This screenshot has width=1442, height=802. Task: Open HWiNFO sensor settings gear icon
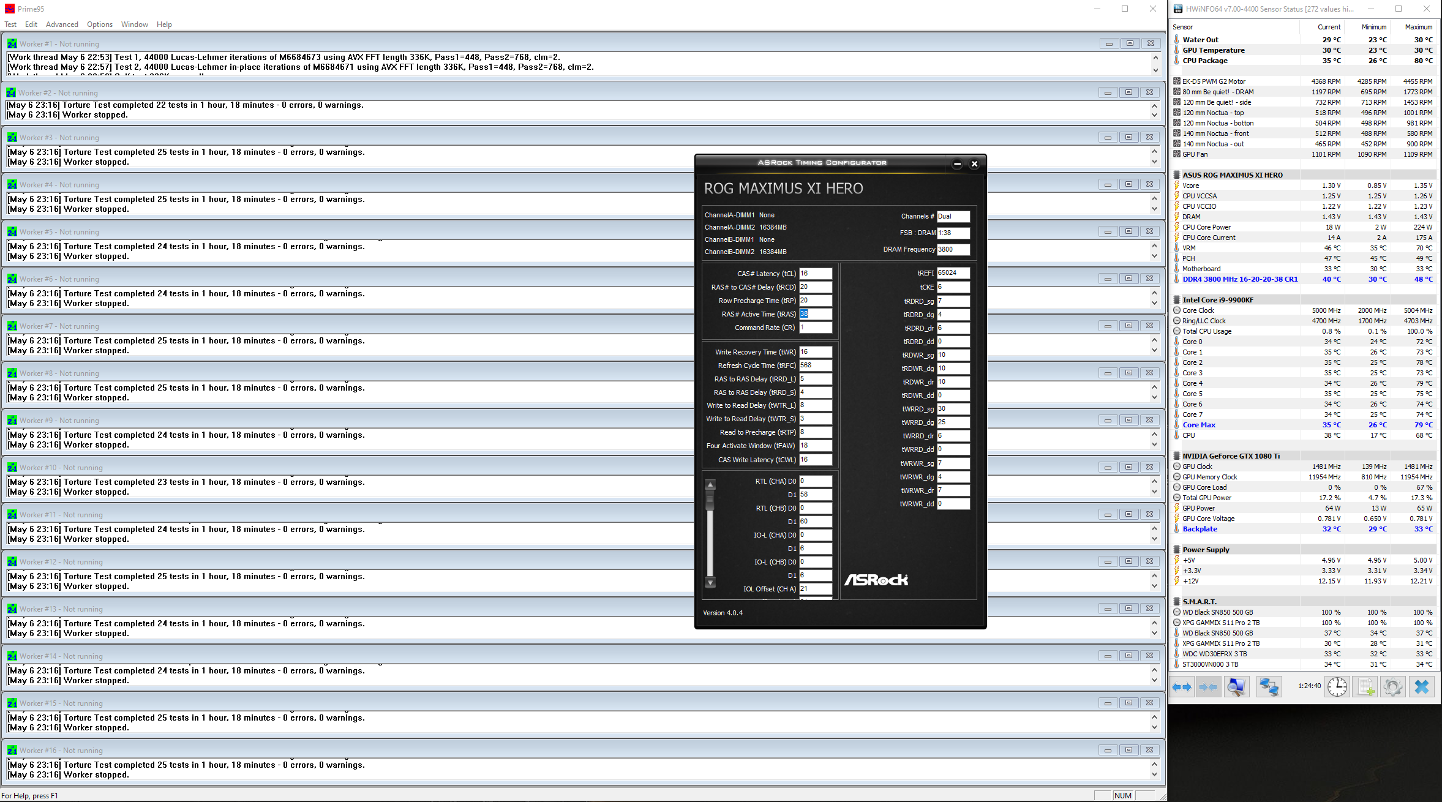tap(1392, 687)
